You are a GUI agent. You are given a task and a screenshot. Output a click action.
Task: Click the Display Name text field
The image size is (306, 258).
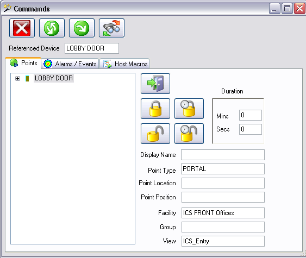(x=223, y=155)
